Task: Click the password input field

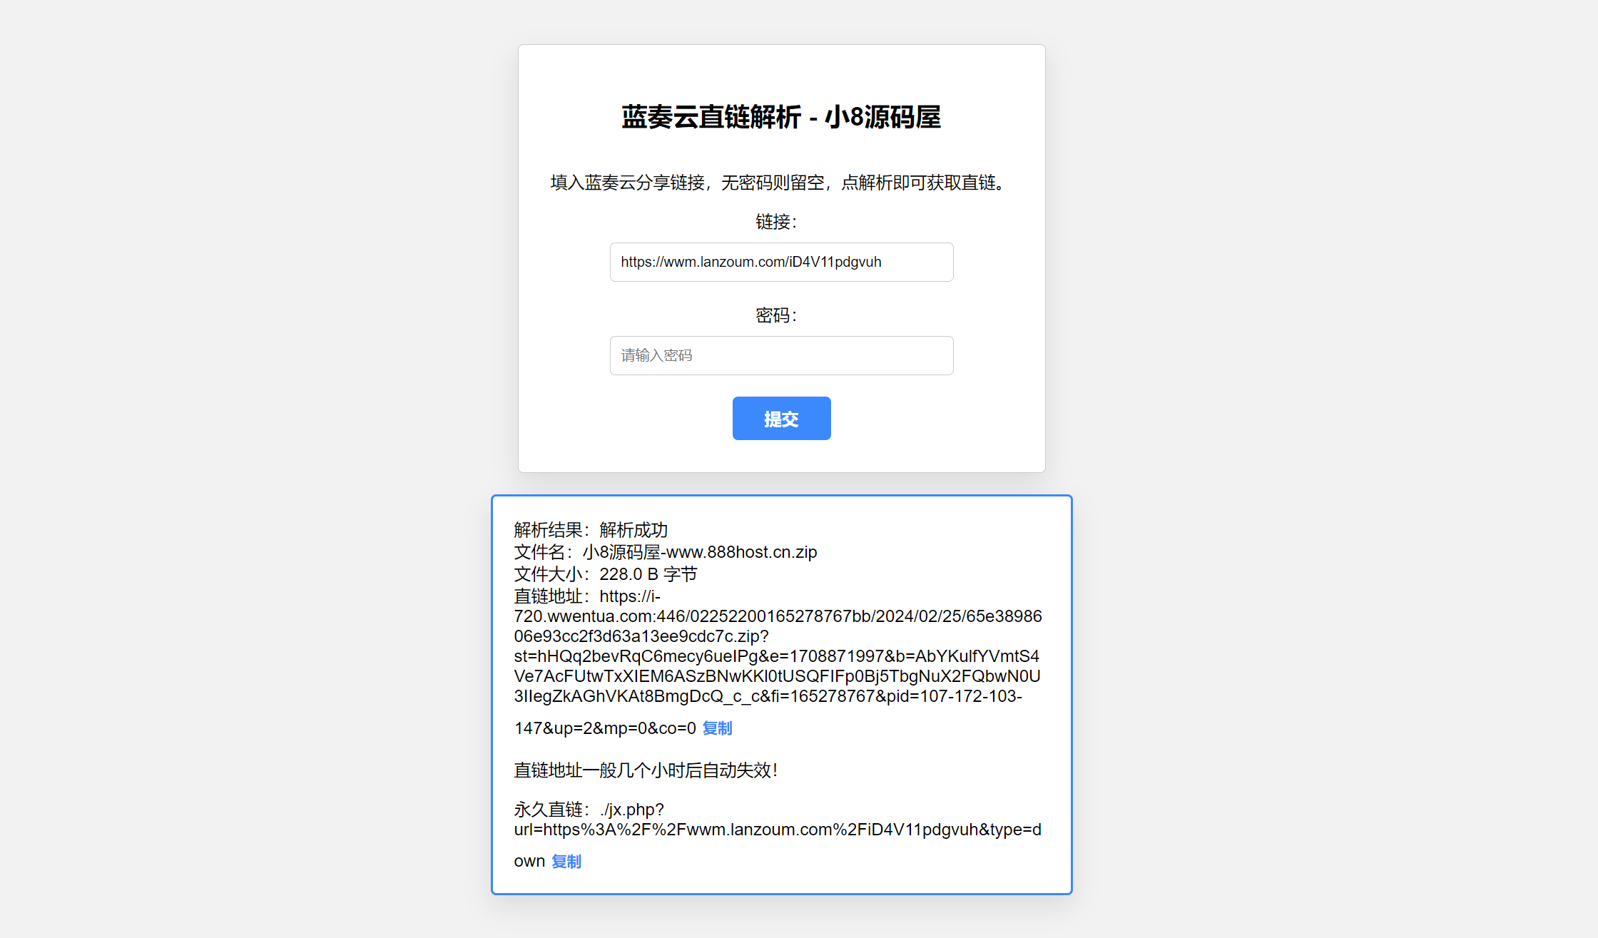Action: click(783, 355)
